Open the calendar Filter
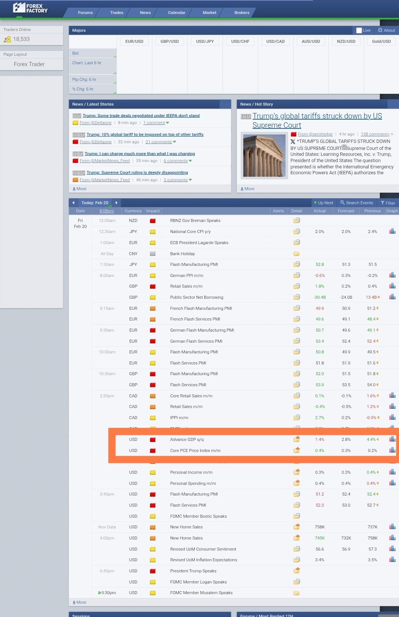 coord(388,203)
